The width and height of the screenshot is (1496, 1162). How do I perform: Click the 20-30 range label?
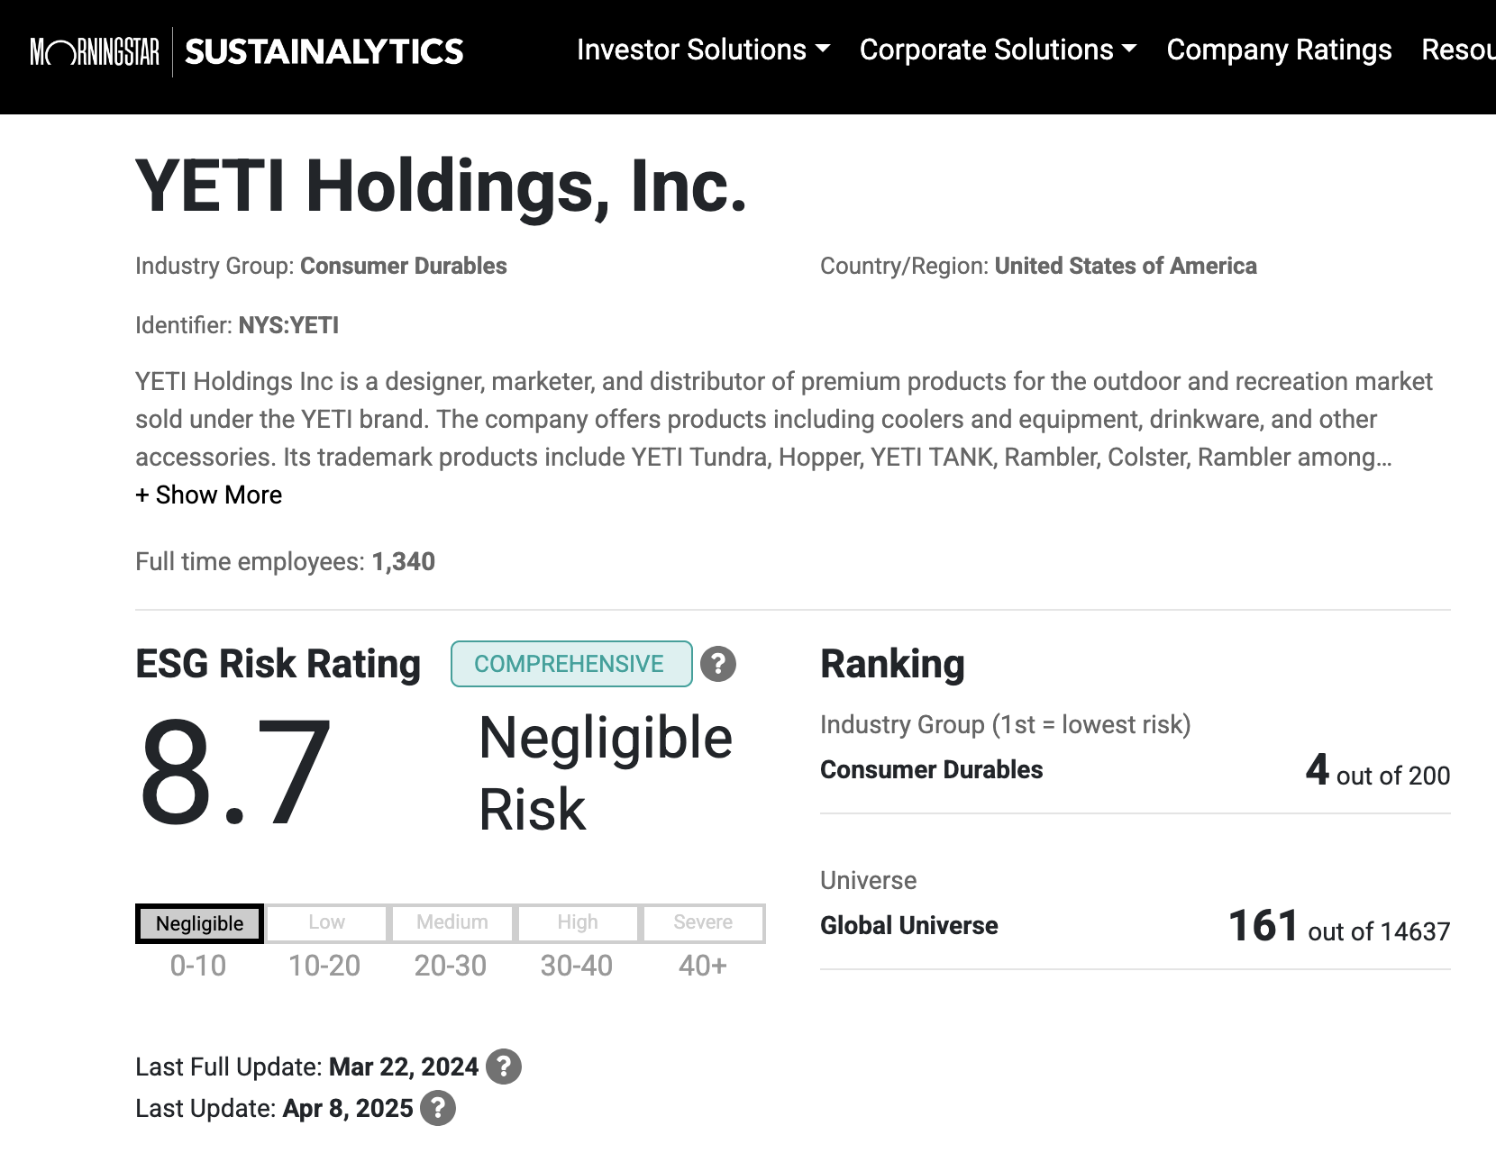pos(451,966)
